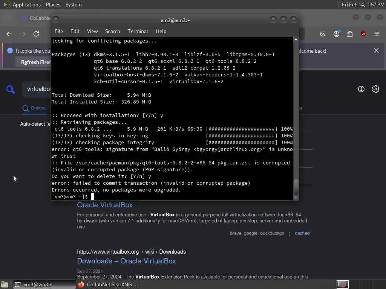The image size is (386, 289).
Task: Click SearXNG magnifier search logo
Action: [11, 90]
